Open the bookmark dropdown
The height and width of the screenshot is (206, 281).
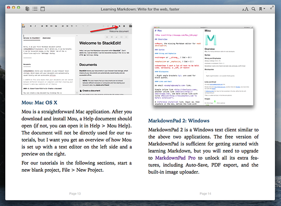[x=262, y=9]
